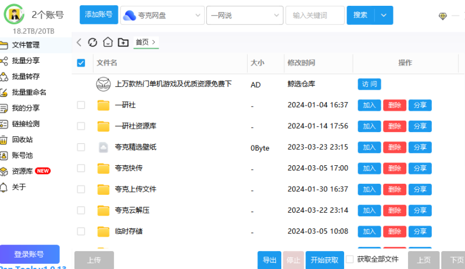The height and width of the screenshot is (269, 465).
Task: Click 分享 for 临时存储
Action: pyautogui.click(x=420, y=231)
